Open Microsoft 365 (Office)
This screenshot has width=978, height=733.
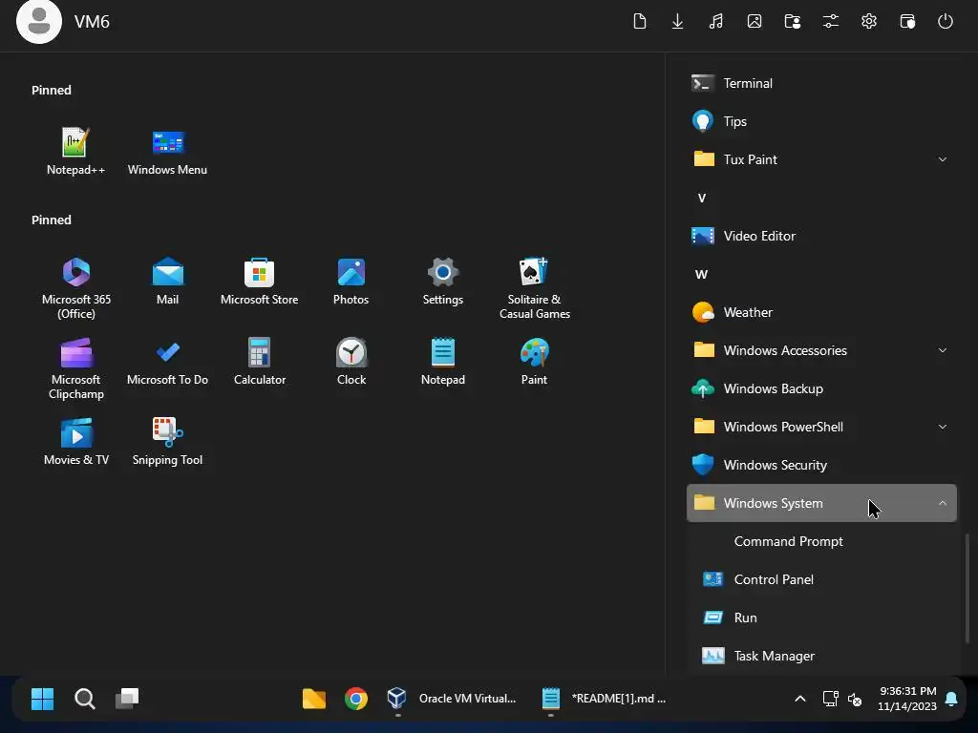(76, 288)
